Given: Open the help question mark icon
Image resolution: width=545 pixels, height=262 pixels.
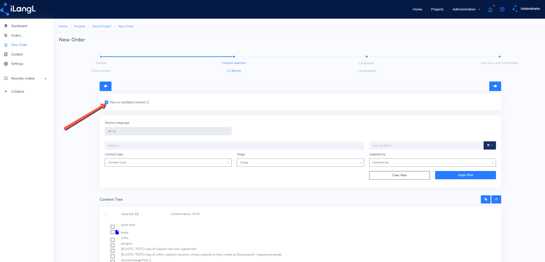Looking at the screenshot, I should [502, 9].
